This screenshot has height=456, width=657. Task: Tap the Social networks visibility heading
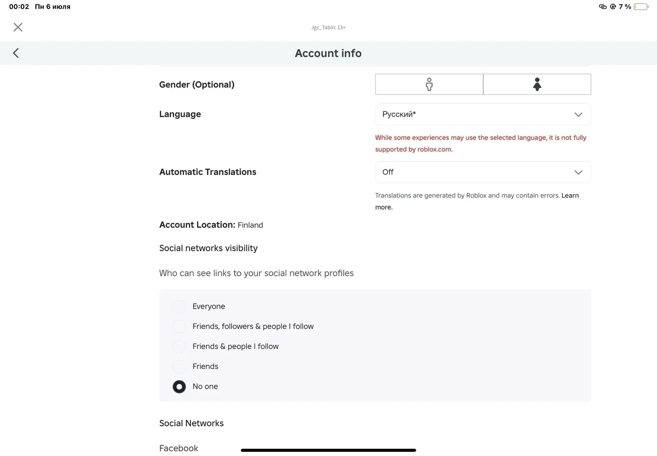[208, 248]
